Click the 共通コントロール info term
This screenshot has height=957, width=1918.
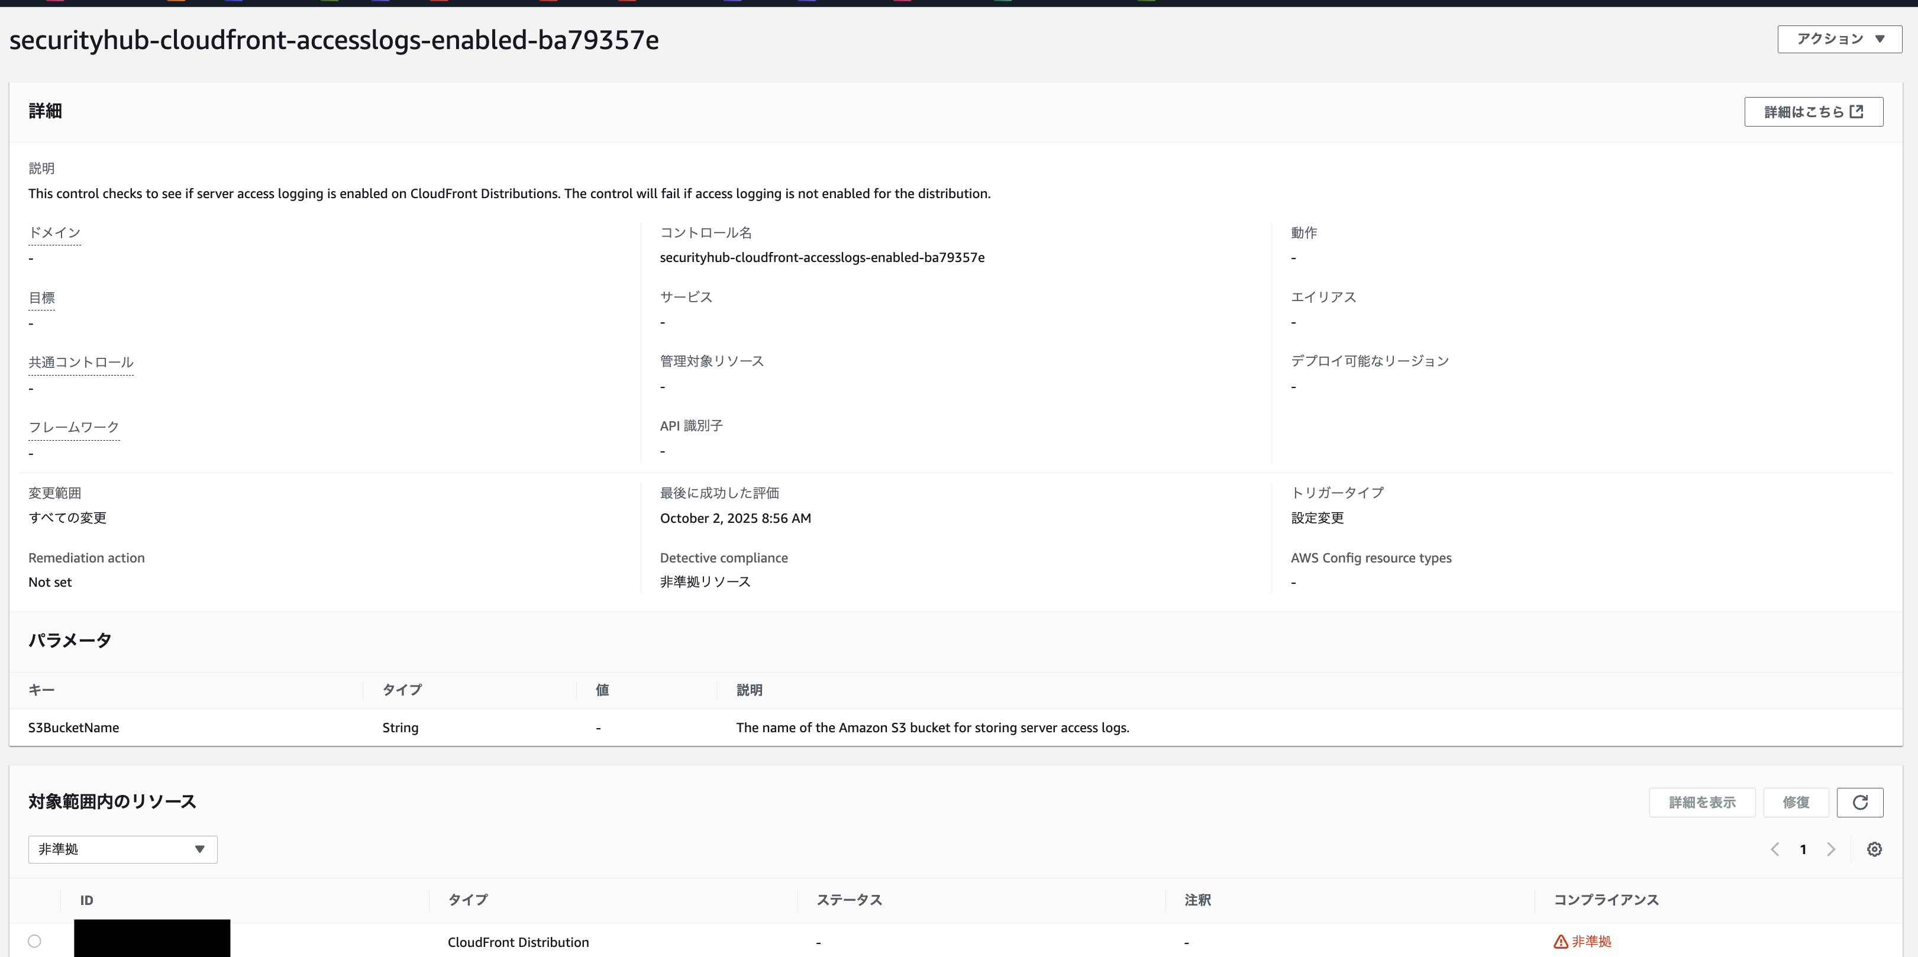coord(80,363)
